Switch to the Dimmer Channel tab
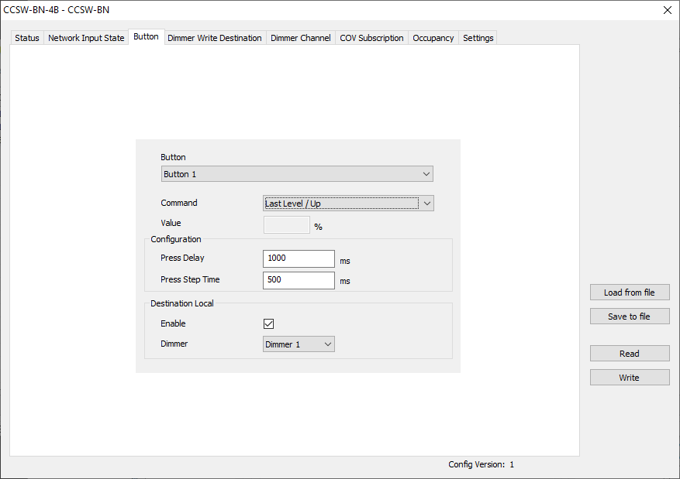Image resolution: width=680 pixels, height=479 pixels. (301, 38)
